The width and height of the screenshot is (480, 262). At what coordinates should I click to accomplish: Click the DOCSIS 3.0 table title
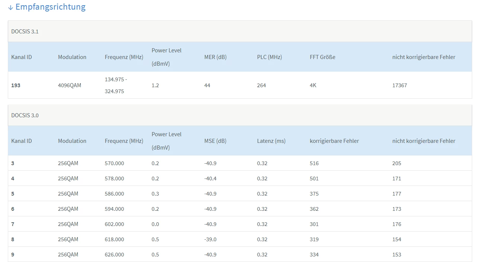click(25, 115)
